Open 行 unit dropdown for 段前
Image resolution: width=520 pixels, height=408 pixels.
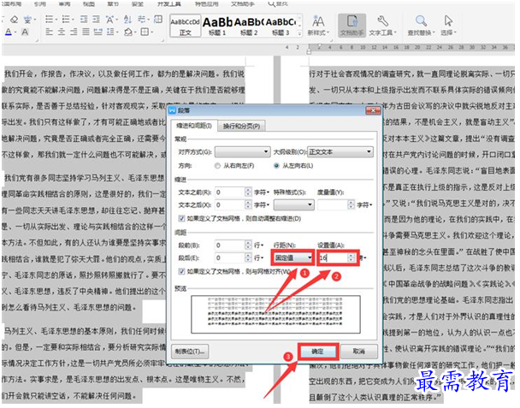click(259, 245)
